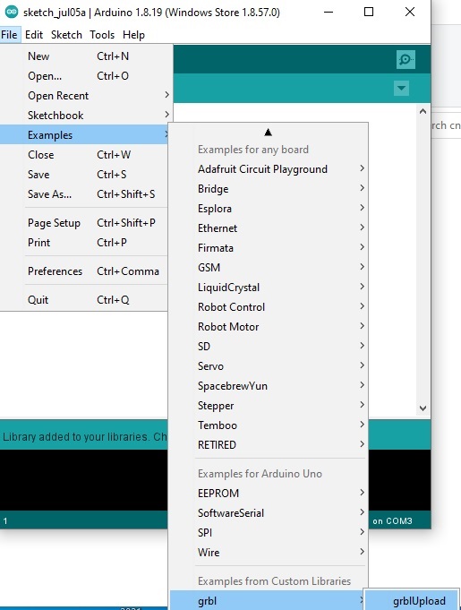Viewport: 461px width, 610px height.
Task: Open EEPROM examples submenu
Action: [269, 494]
